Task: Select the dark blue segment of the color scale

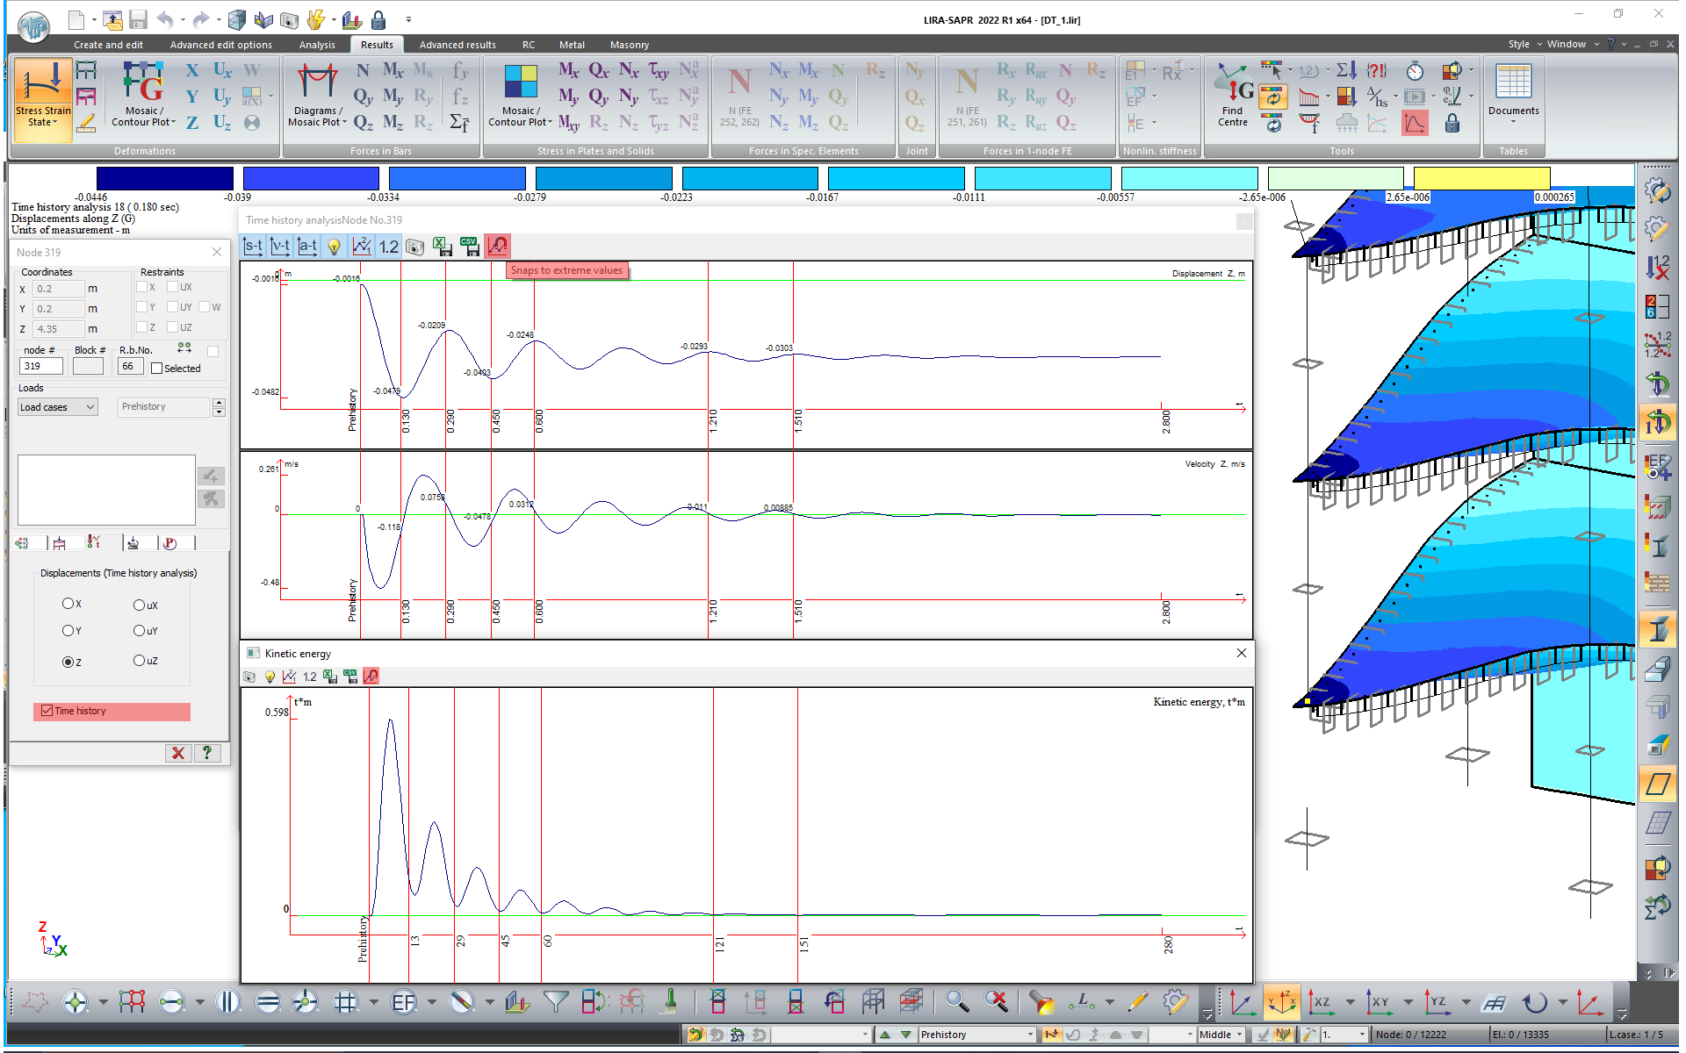Action: pyautogui.click(x=164, y=179)
